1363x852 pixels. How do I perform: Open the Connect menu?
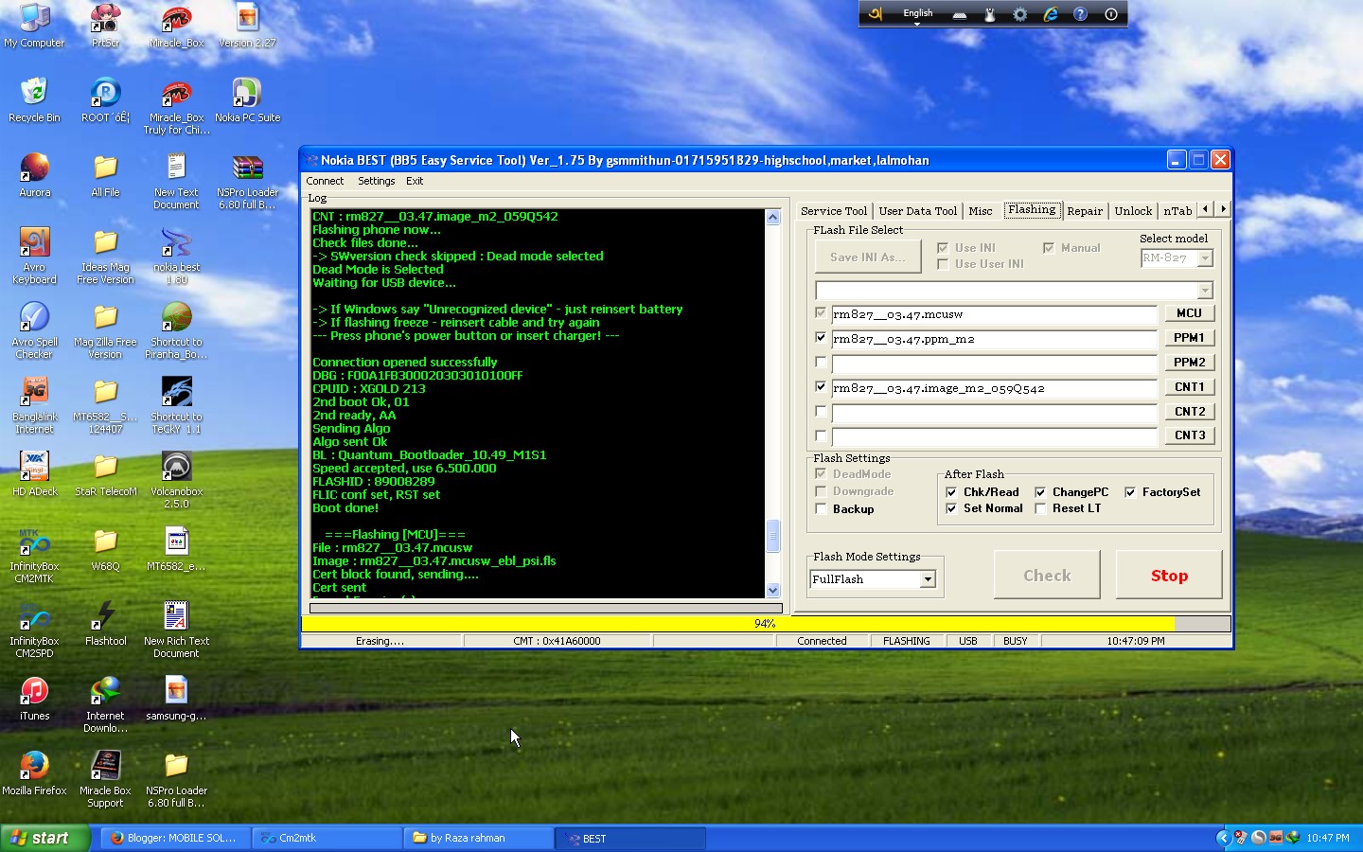point(325,181)
